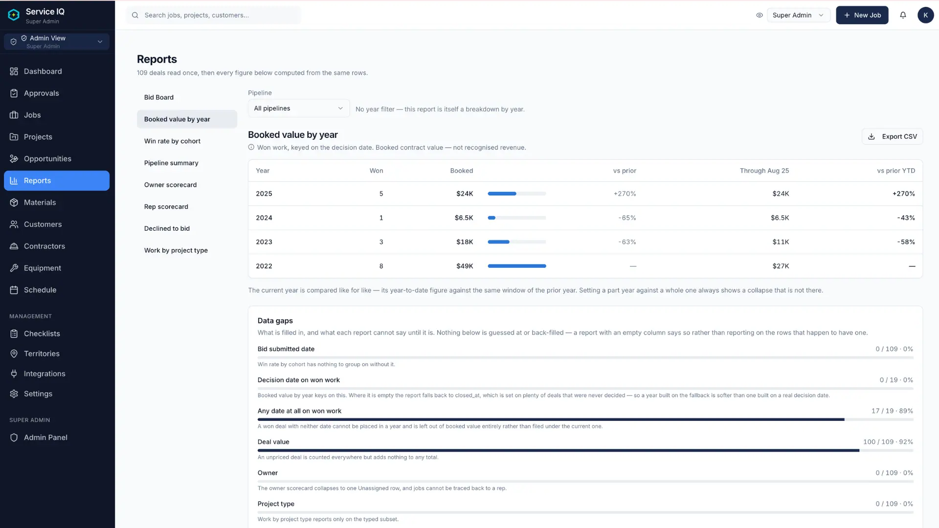Open Equipment wrench icon
939x528 pixels.
(14, 268)
